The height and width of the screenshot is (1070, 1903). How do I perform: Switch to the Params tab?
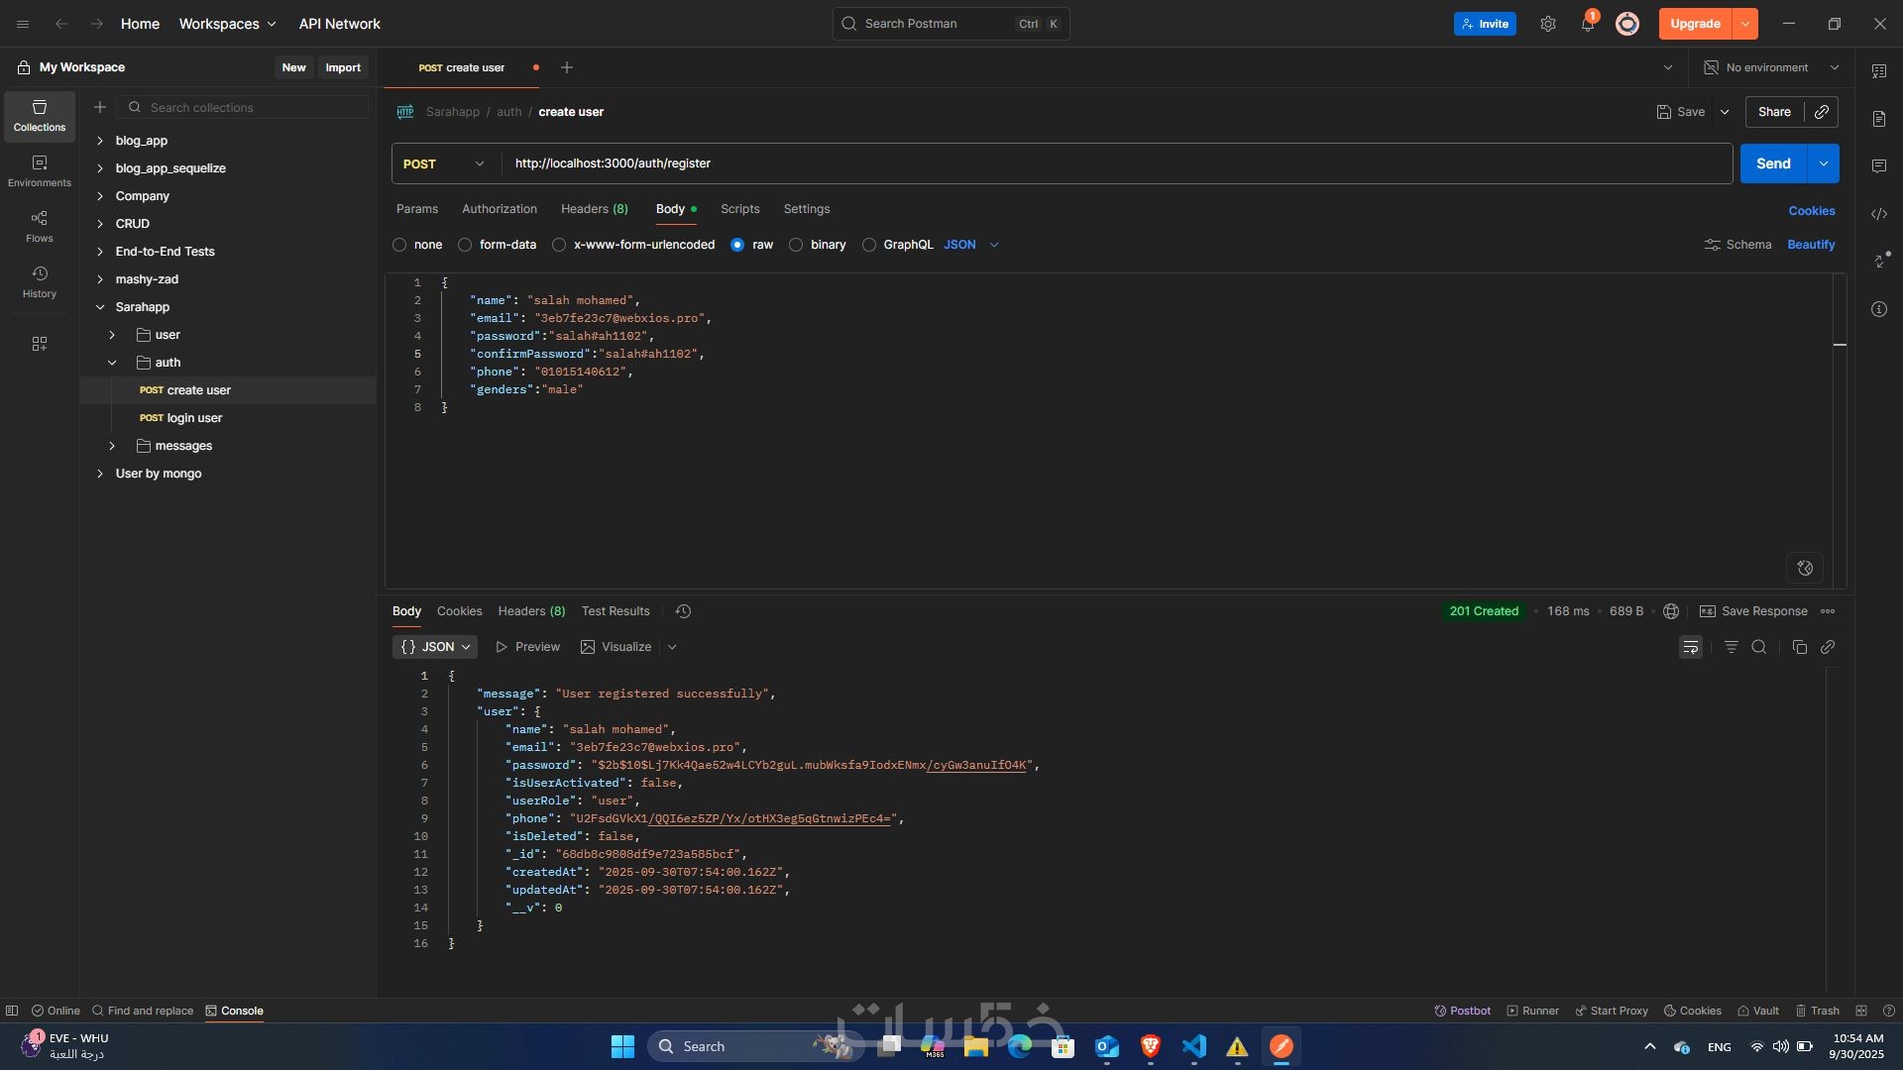pos(417,209)
